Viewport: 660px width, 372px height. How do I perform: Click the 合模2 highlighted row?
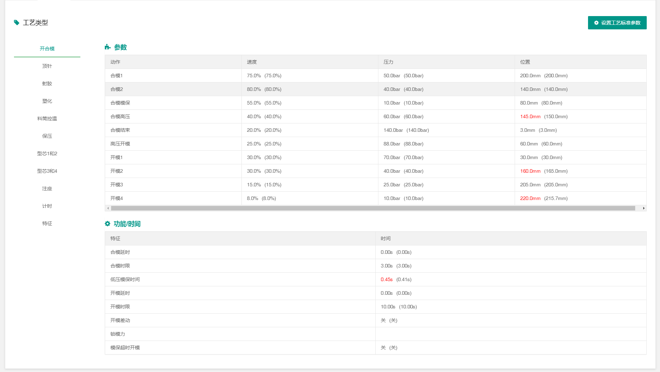pos(117,89)
